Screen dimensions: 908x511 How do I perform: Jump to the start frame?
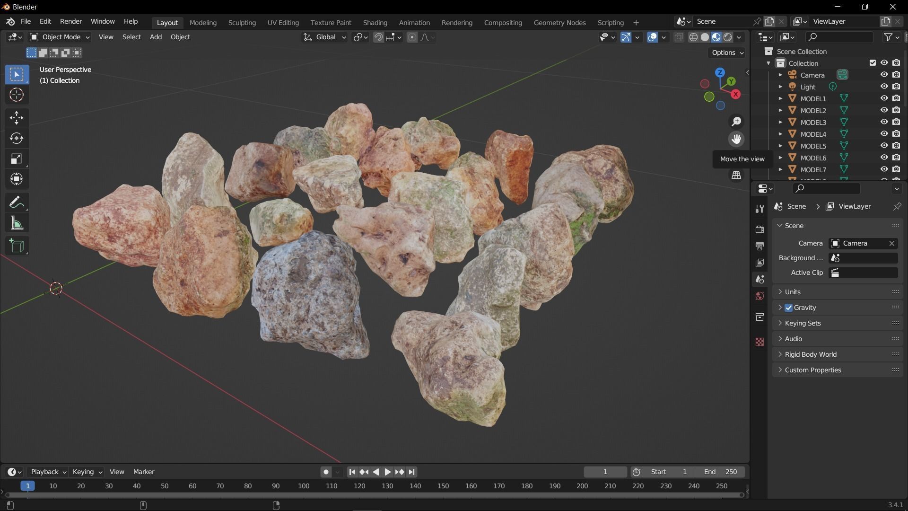tap(352, 472)
